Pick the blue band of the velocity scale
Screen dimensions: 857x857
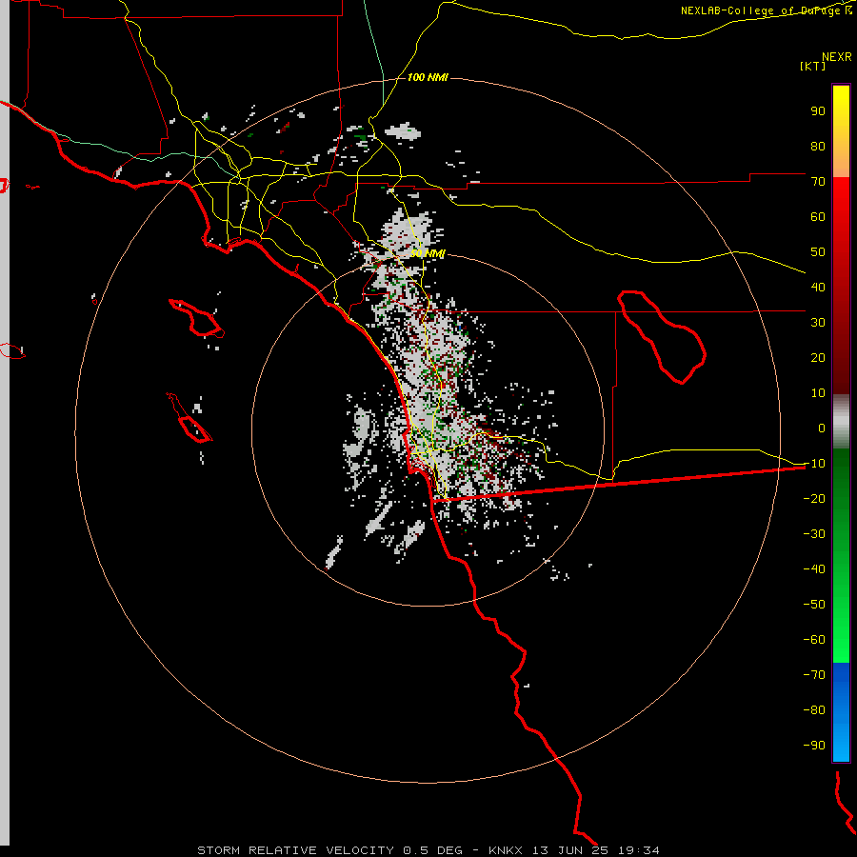(x=841, y=712)
